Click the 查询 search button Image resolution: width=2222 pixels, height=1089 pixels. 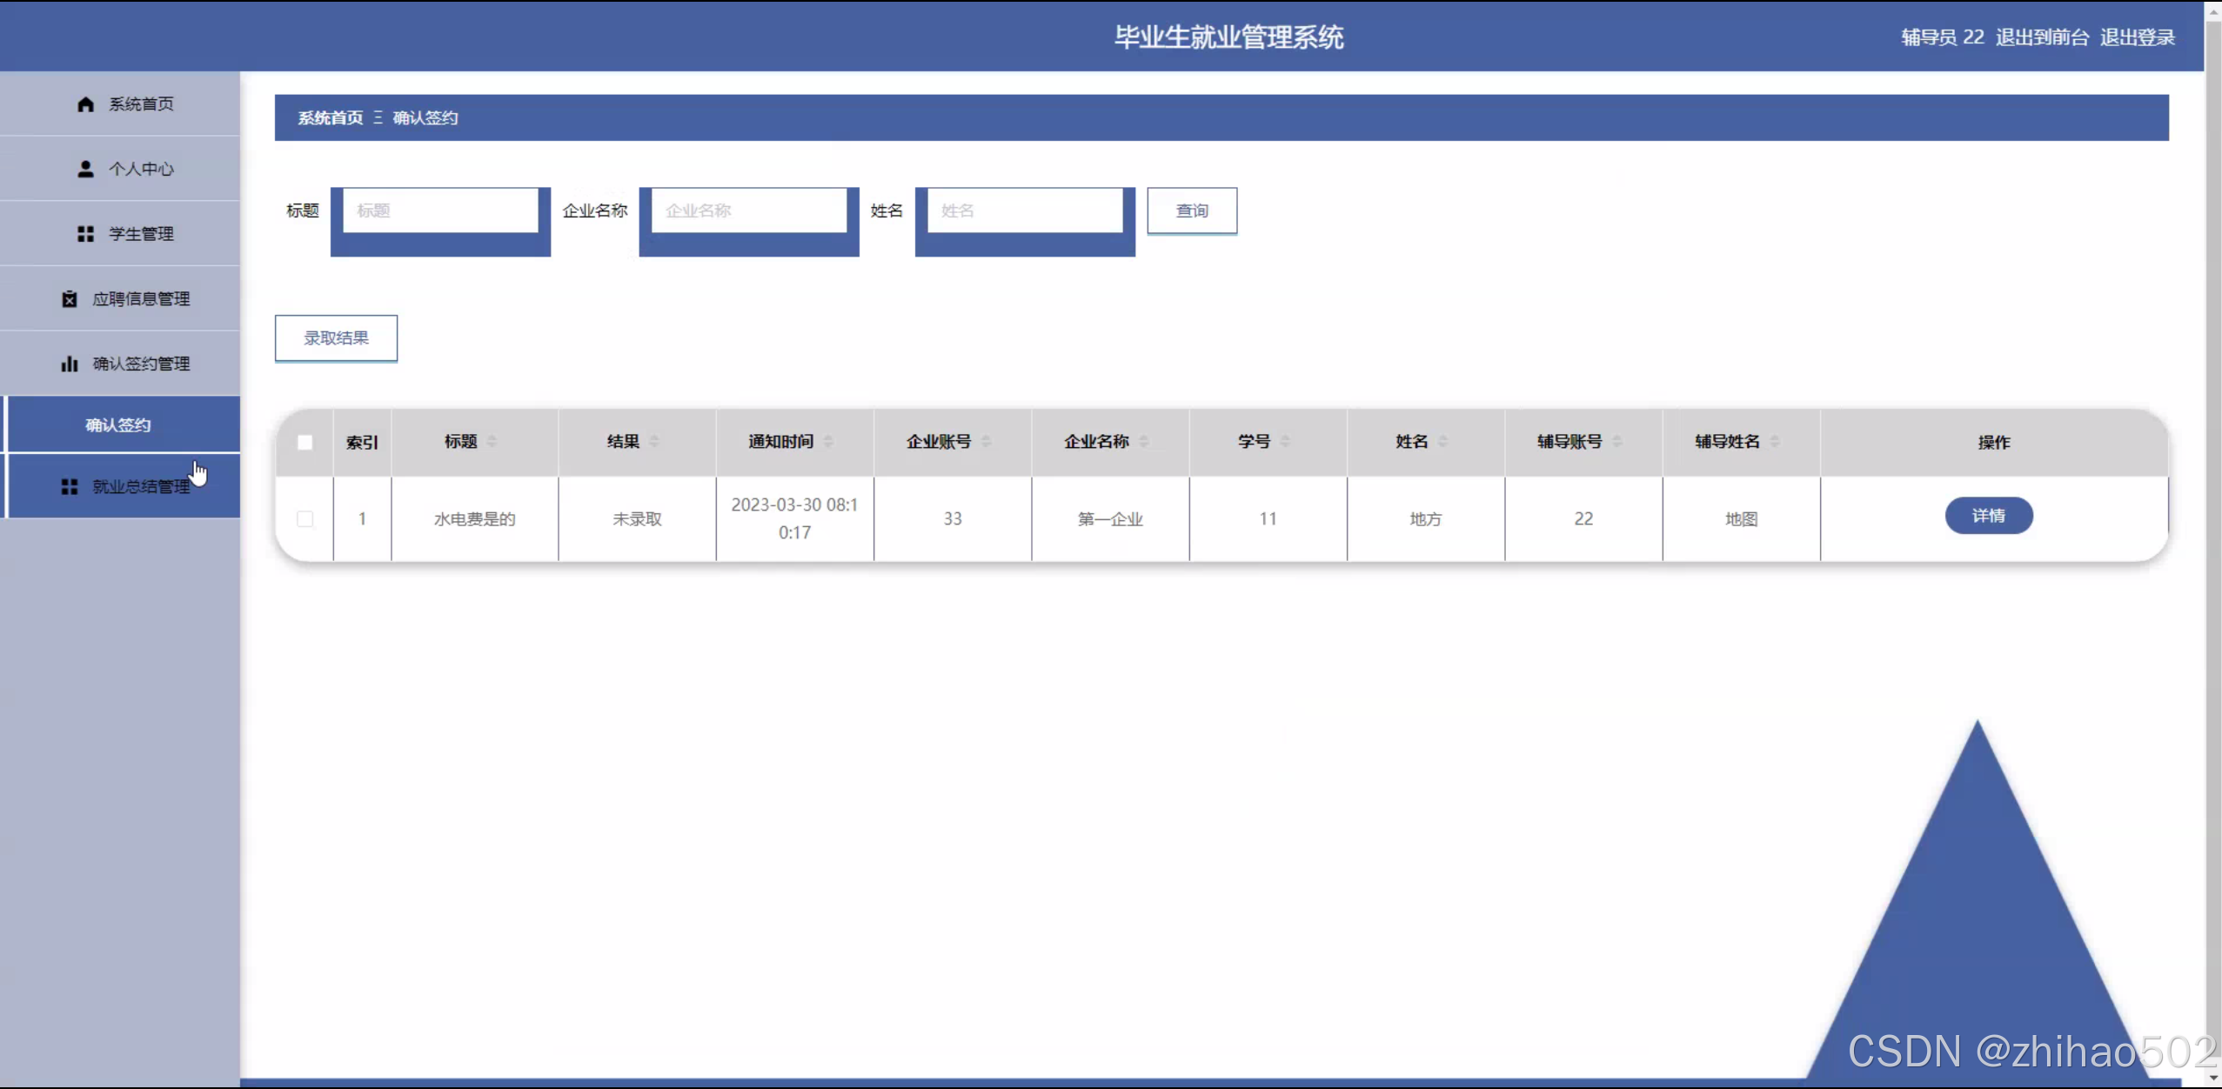tap(1191, 210)
